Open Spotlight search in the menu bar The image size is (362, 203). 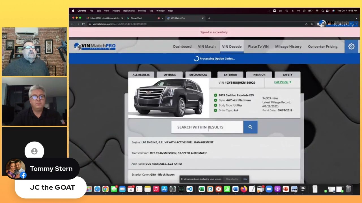coord(323,11)
